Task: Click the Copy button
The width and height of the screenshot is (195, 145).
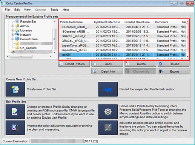Action: [x=107, y=64]
